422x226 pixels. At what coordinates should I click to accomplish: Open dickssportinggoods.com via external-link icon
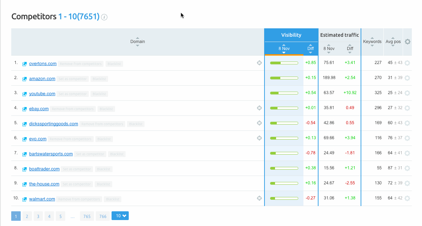[24, 123]
